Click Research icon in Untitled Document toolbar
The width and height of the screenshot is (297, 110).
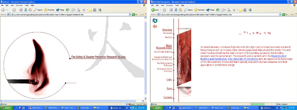(x=245, y=10)
